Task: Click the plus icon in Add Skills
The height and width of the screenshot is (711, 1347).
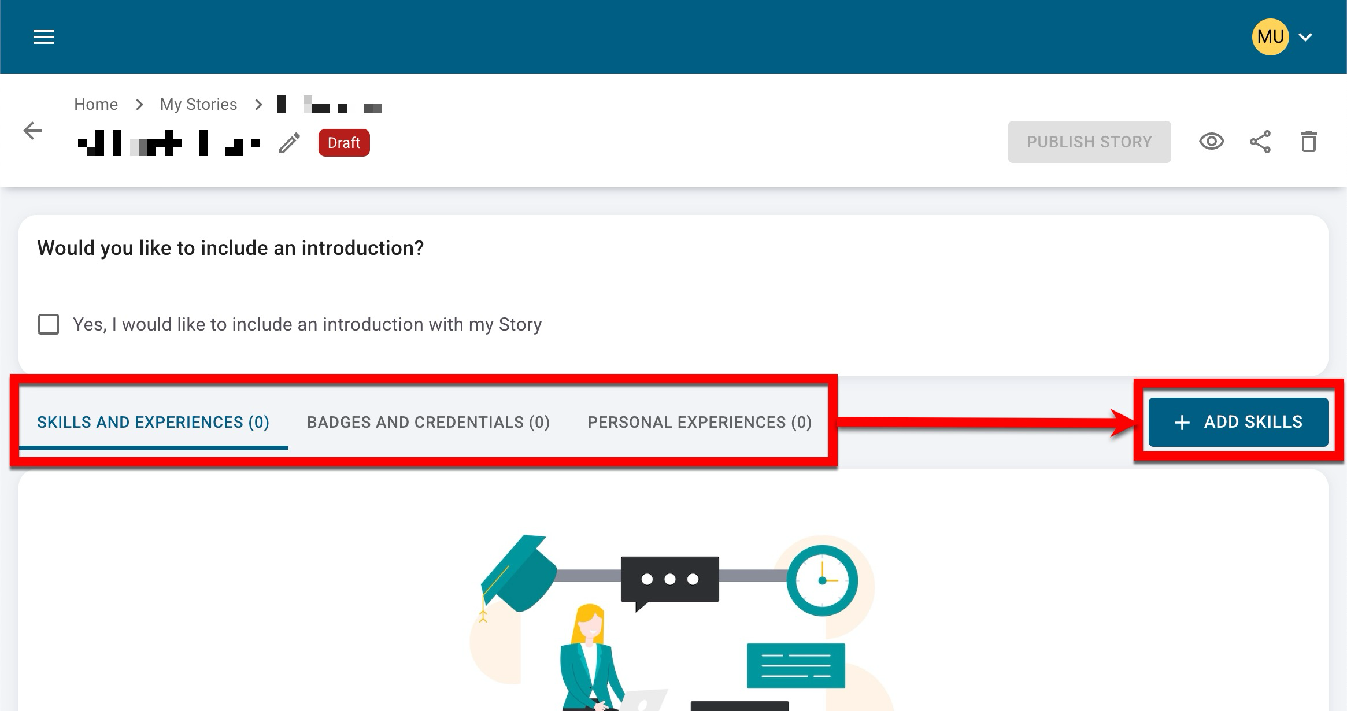Action: point(1182,423)
